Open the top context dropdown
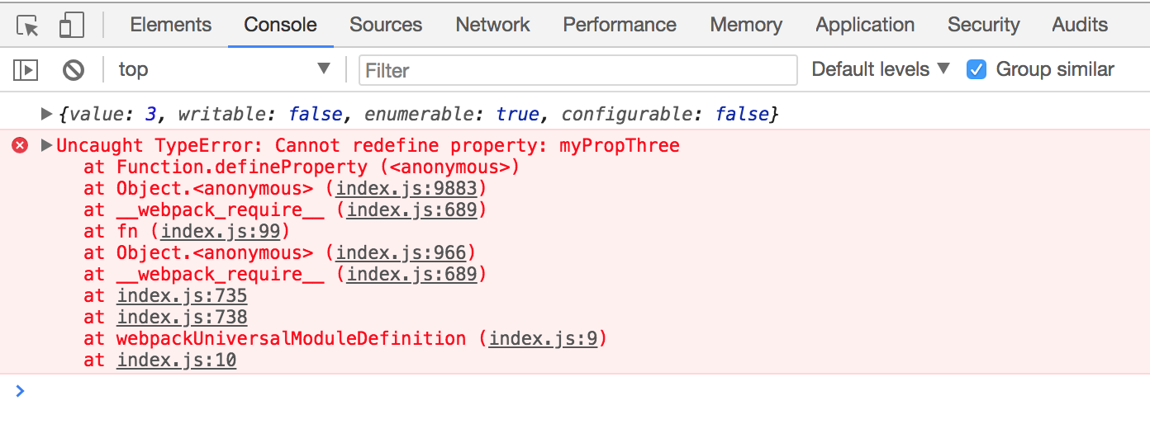Image resolution: width=1150 pixels, height=424 pixels. tap(224, 69)
